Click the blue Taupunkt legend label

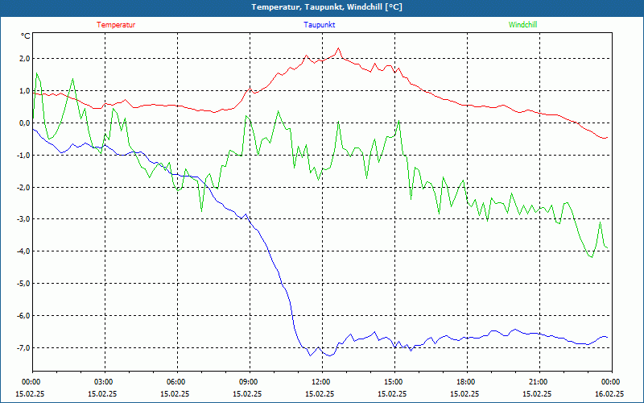[x=319, y=25]
